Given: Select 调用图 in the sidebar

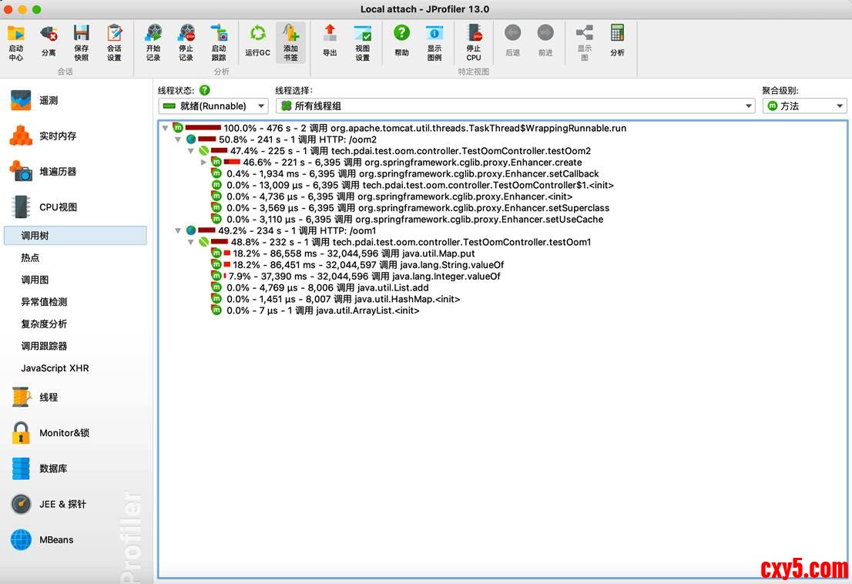Looking at the screenshot, I should pos(35,280).
